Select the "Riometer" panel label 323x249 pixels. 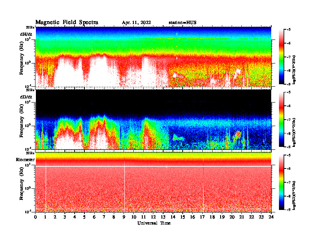pos(25,159)
